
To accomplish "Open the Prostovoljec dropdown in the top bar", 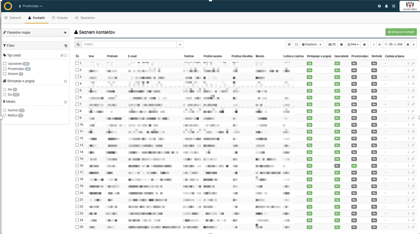I will pos(30,6).
